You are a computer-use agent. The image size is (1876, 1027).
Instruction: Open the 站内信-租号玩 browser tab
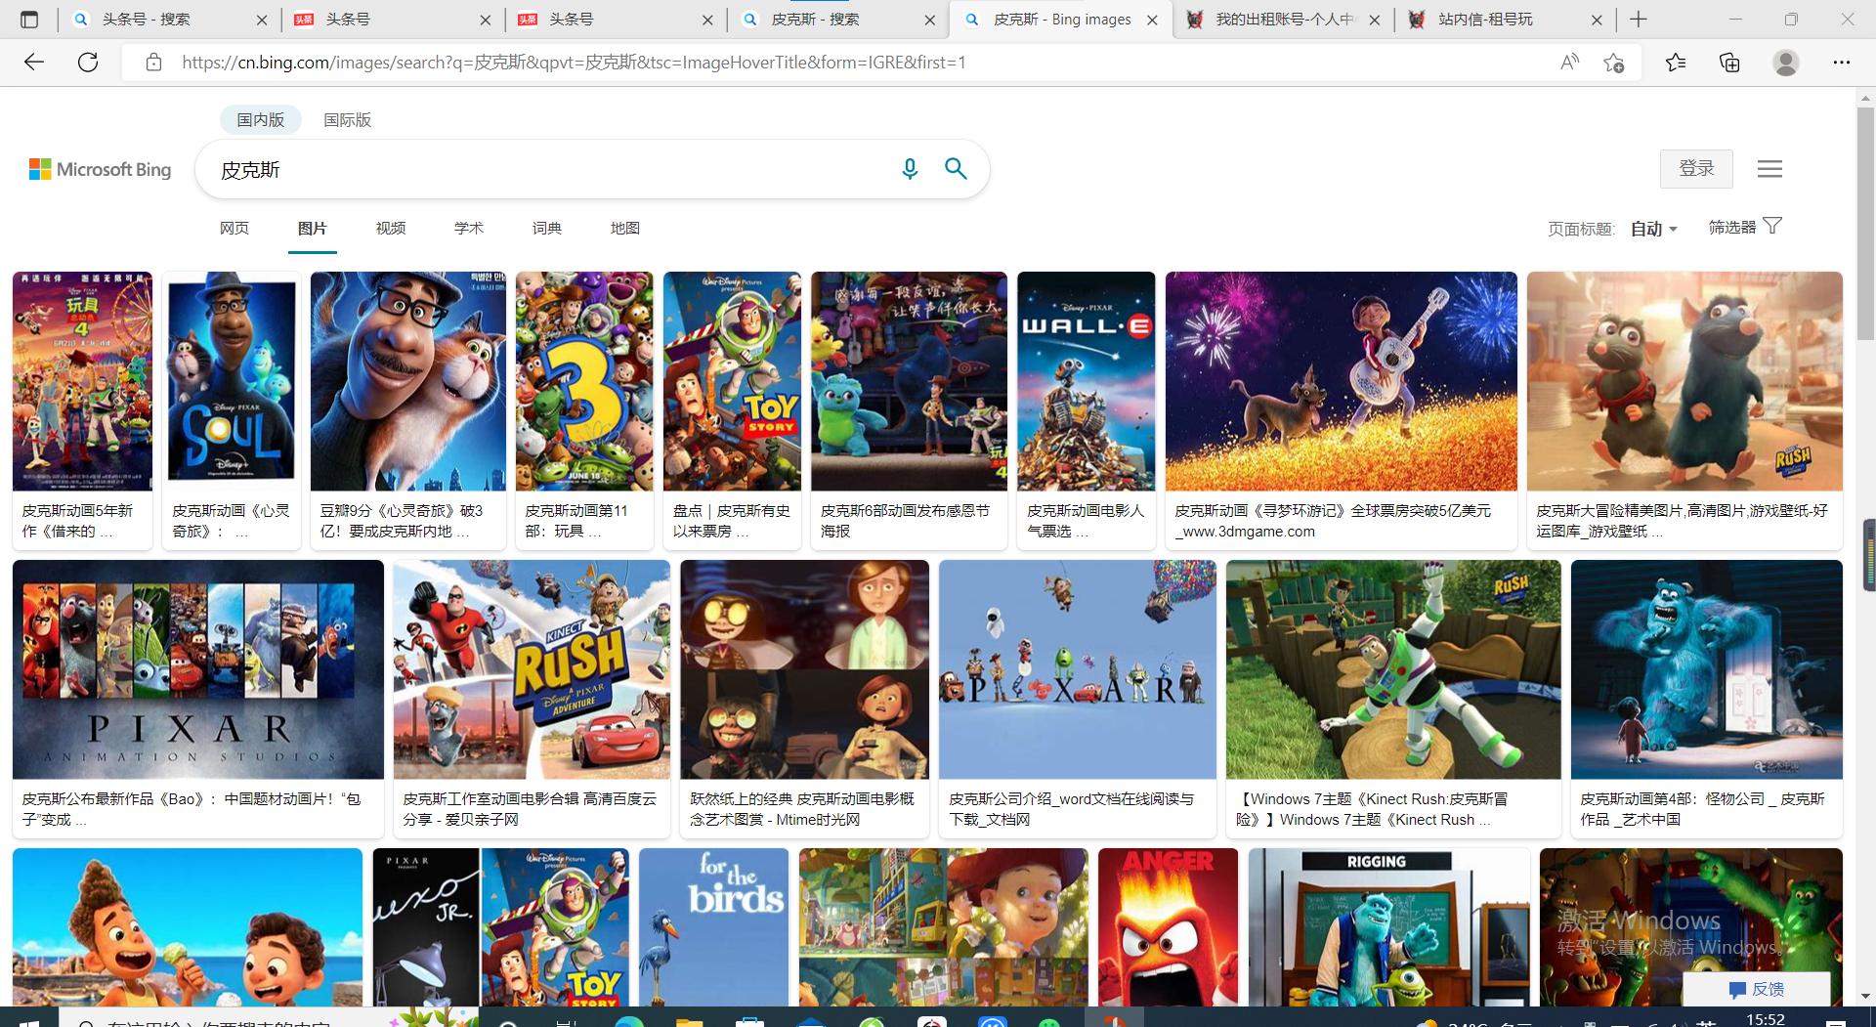coord(1485,20)
